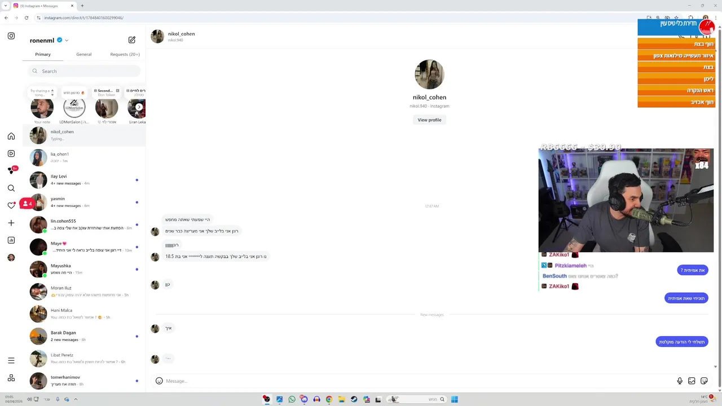Click the Instagram logo in the sidebar
Screen dimensions: 722x406
coord(11,36)
